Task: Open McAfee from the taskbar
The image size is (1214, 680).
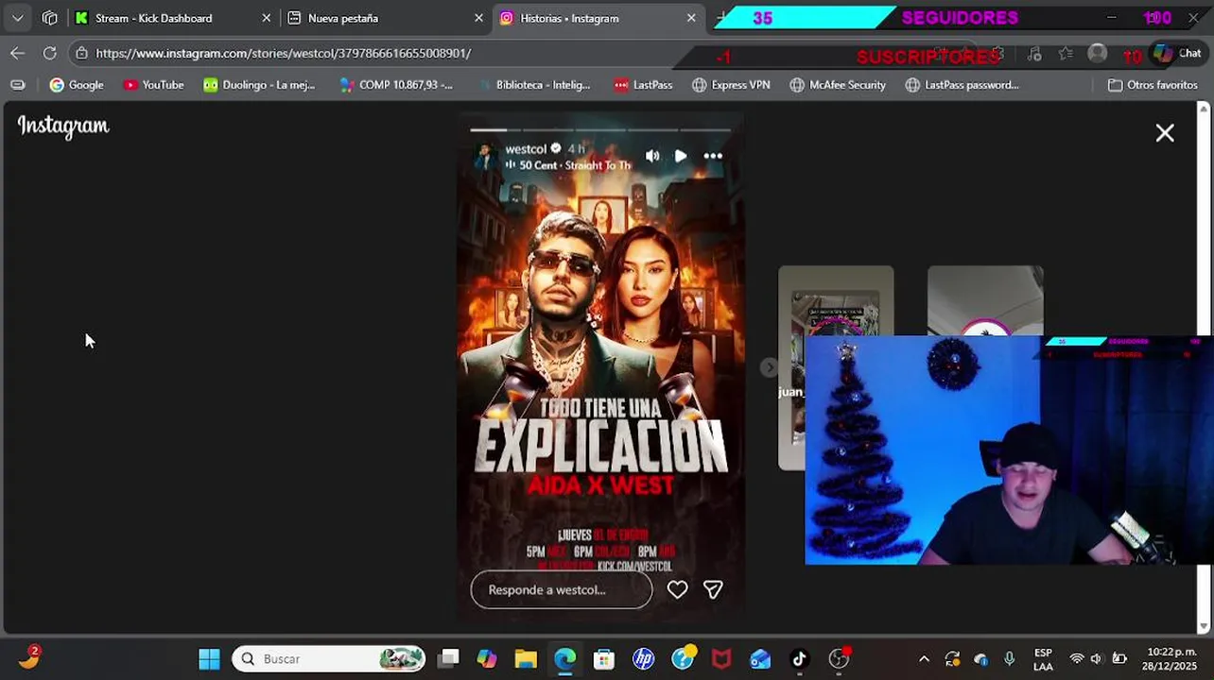Action: [721, 659]
